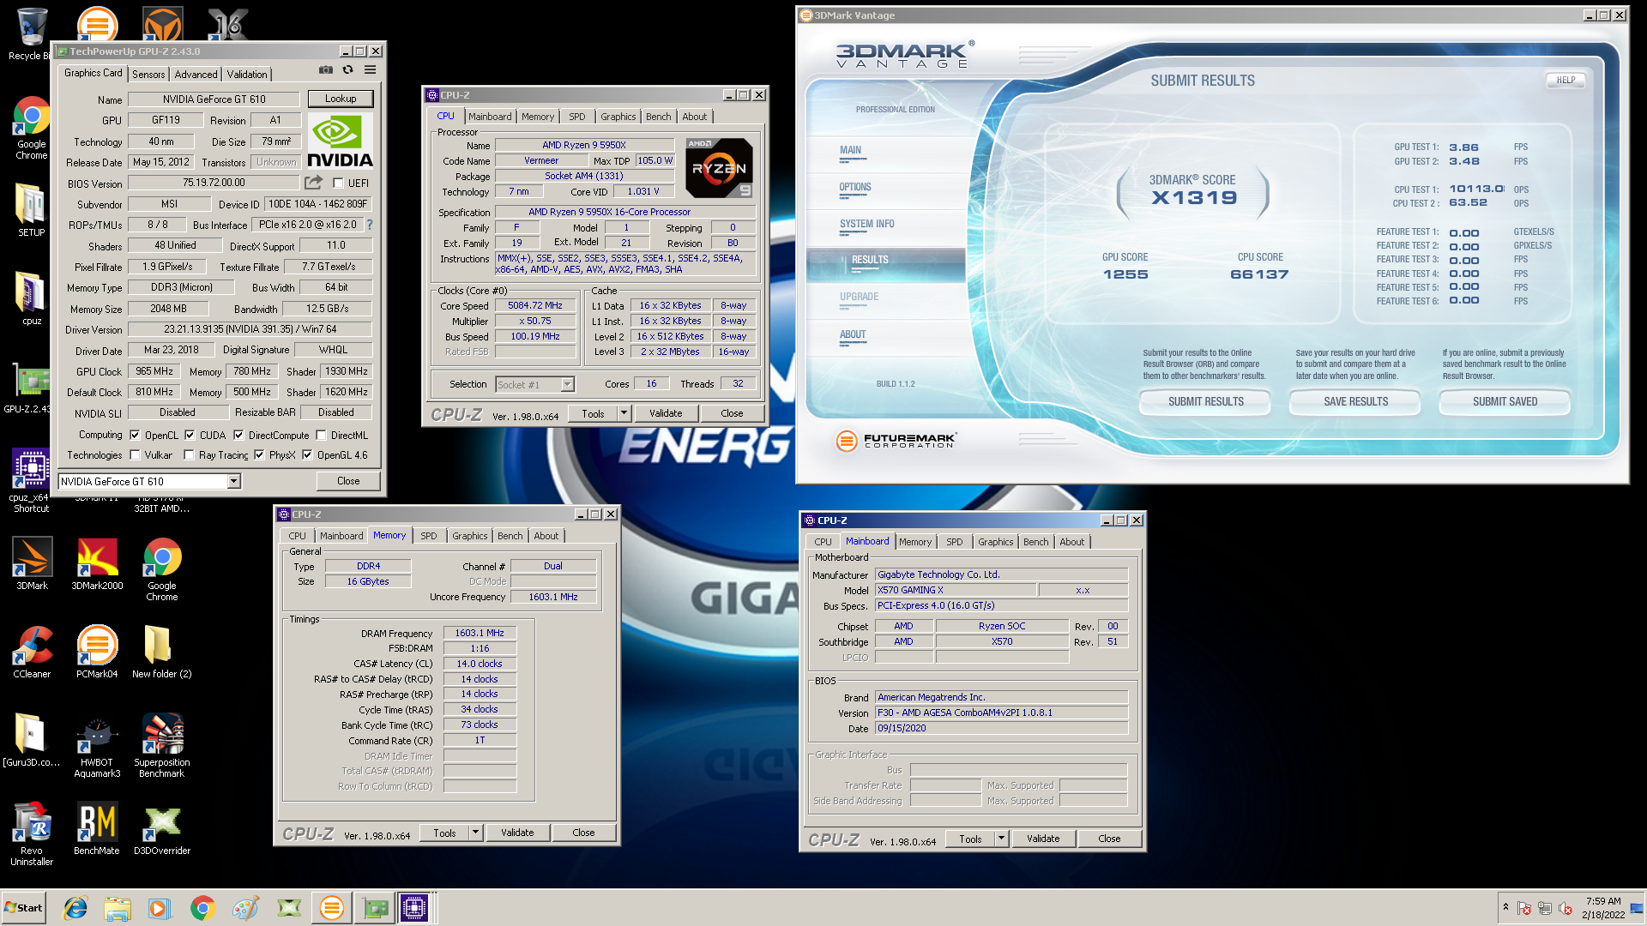Click SUBMIT SAVED button in Vantage
The image size is (1647, 926).
(1505, 401)
